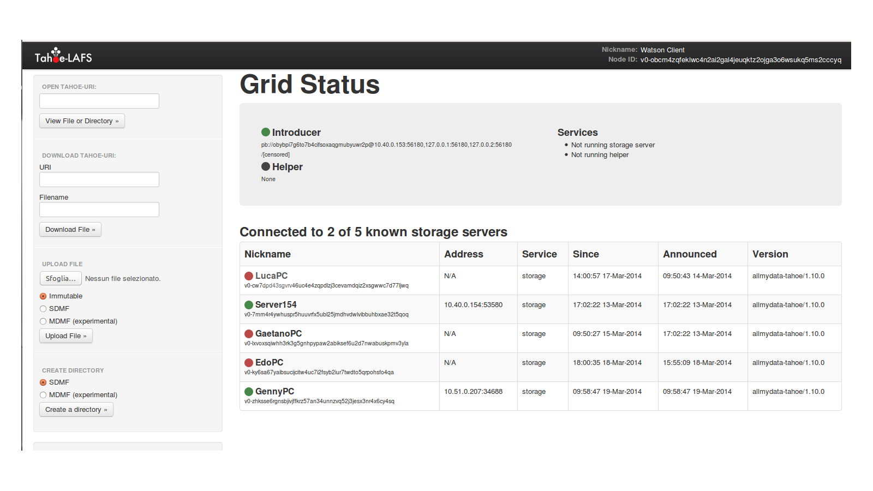The image size is (873, 491).
Task: Click the green status dot beside Server154
Action: (x=249, y=305)
